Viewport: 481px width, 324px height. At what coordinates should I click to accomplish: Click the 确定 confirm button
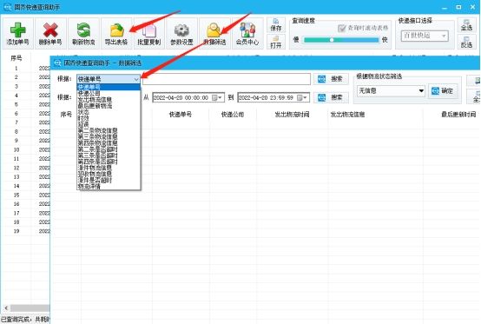click(443, 91)
